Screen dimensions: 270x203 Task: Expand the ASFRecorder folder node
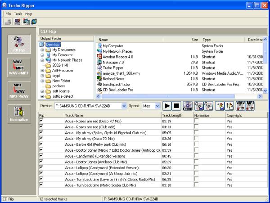[42, 71]
